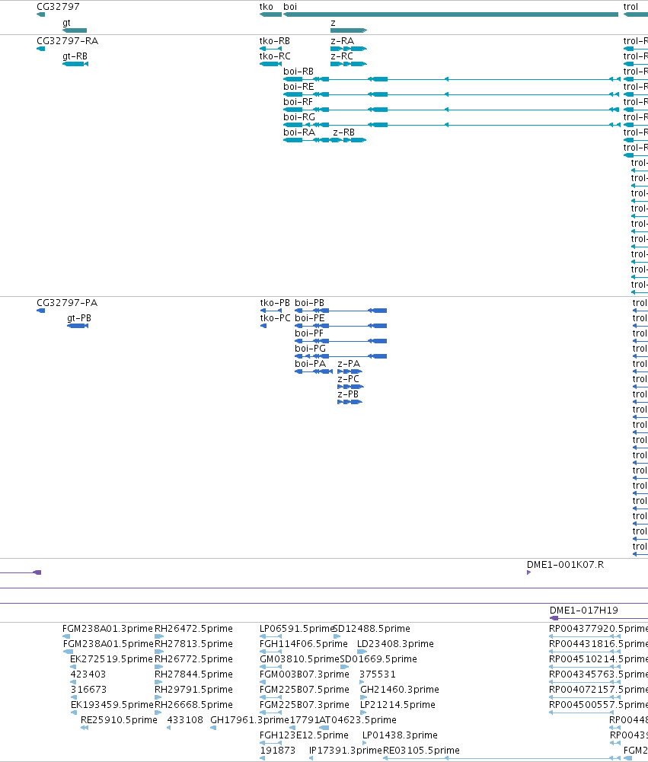The image size is (648, 762).
Task: Click the boi-RG transcript label
Action: tap(299, 117)
